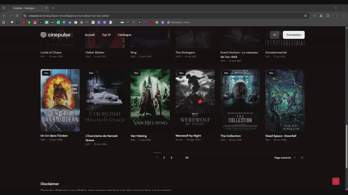
Task: Go back to the previous page
Action: pos(4,16)
